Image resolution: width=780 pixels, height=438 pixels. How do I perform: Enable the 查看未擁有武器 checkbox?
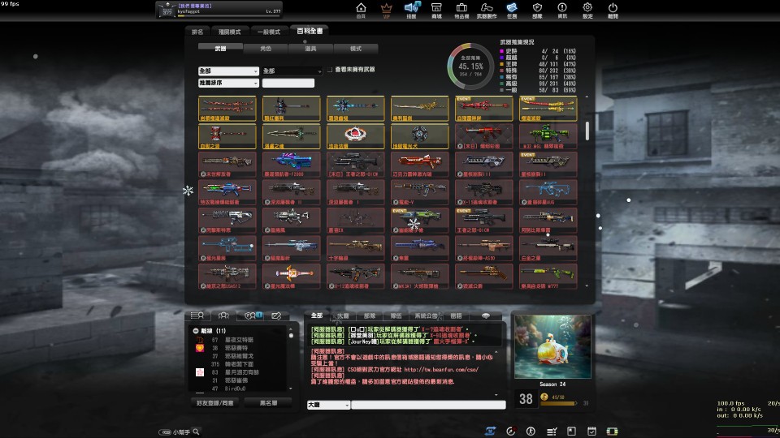point(331,71)
